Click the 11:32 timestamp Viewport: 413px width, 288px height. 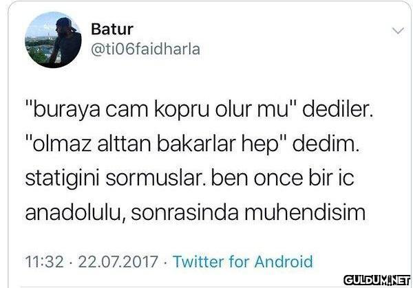click(x=45, y=262)
